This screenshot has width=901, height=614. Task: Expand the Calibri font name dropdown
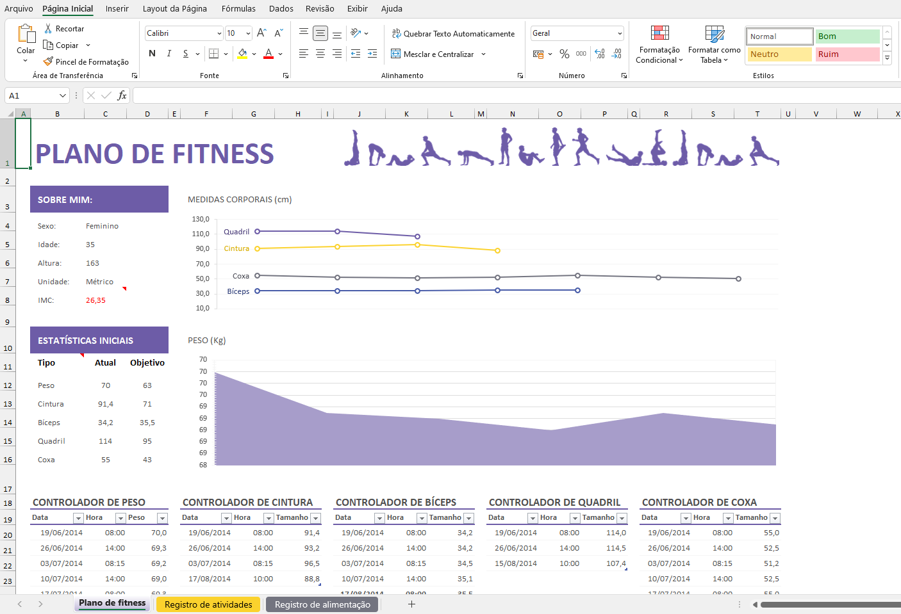tap(219, 33)
